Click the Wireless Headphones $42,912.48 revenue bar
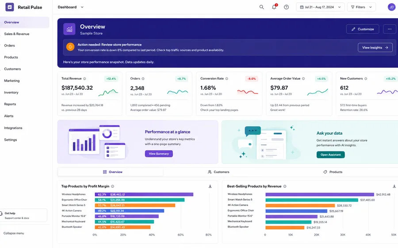 (x=320, y=194)
